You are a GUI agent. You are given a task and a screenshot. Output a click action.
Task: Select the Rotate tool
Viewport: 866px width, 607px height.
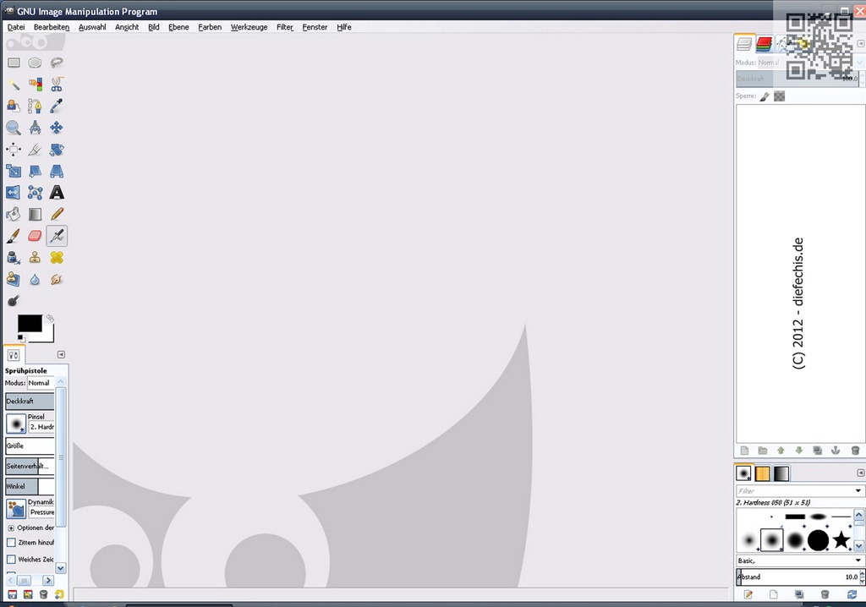tap(57, 149)
